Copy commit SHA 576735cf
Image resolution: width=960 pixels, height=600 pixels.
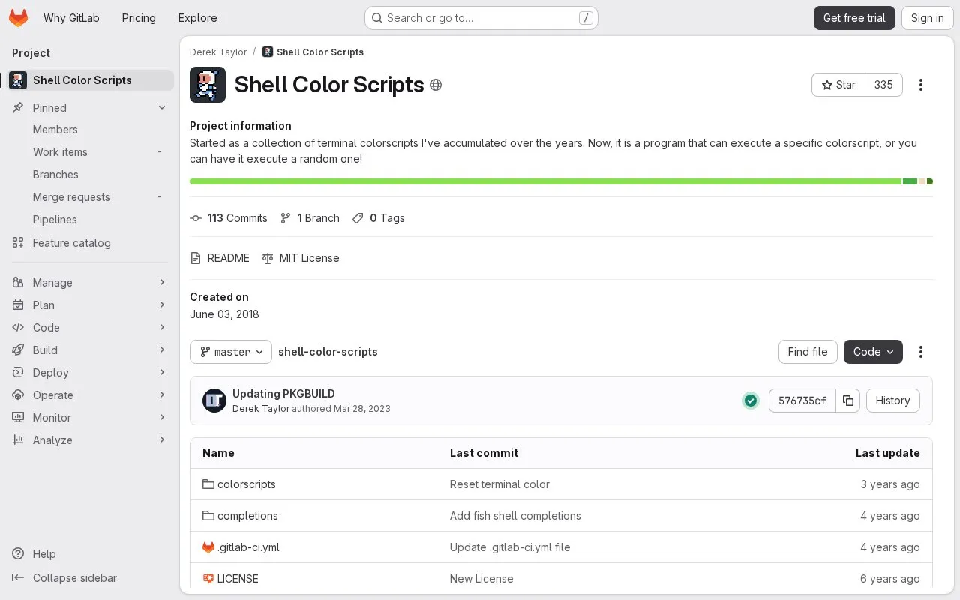(x=848, y=400)
